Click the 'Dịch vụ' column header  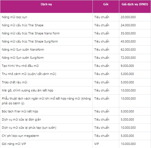click(x=46, y=4)
